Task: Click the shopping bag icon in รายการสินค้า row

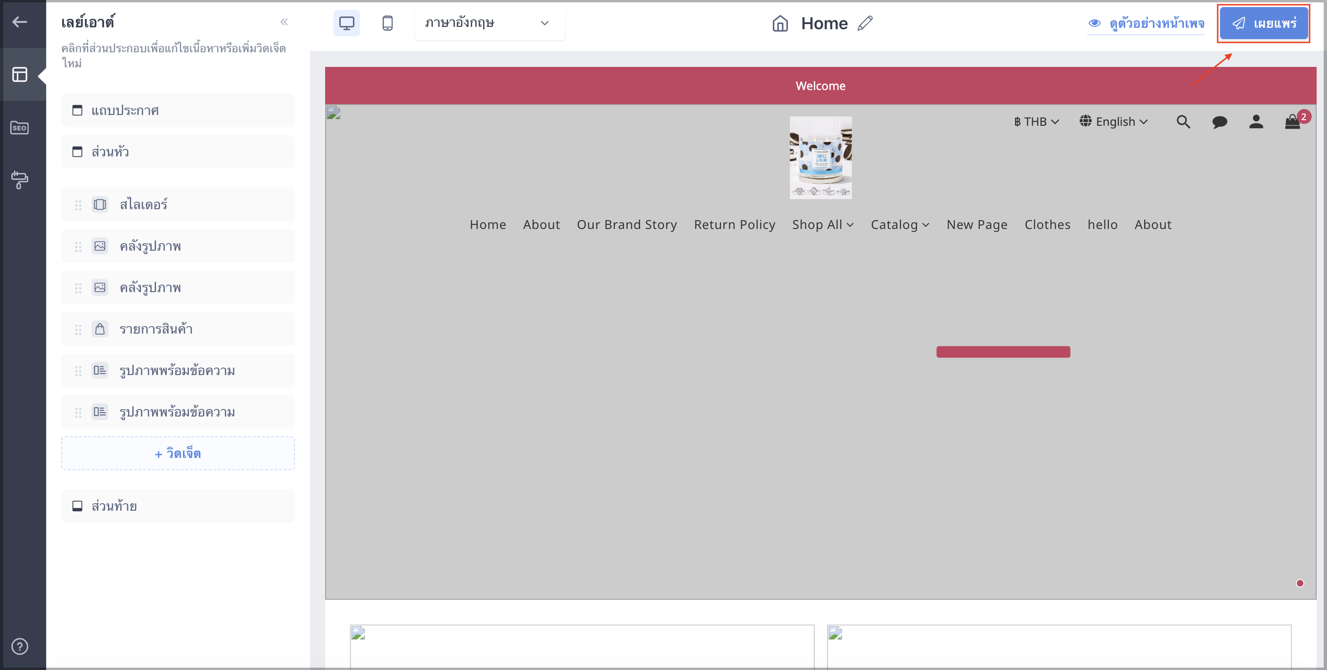Action: [100, 328]
